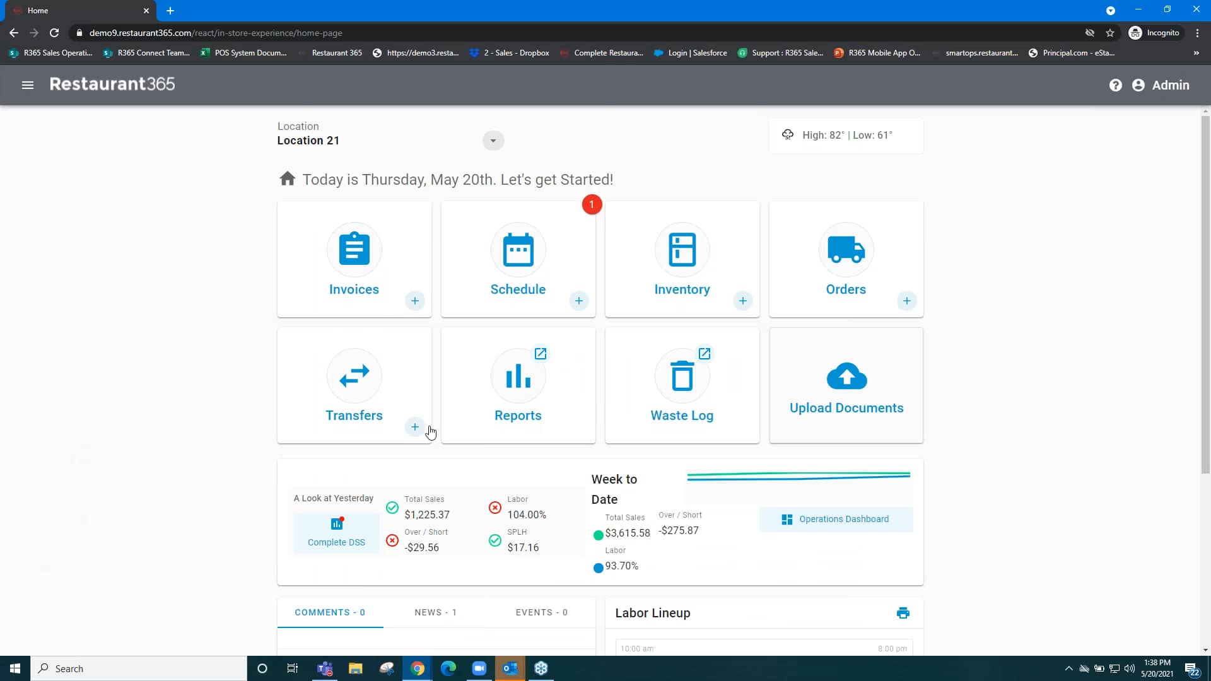Switch to the NEWS - 1 tab
The height and width of the screenshot is (681, 1211).
pos(436,612)
